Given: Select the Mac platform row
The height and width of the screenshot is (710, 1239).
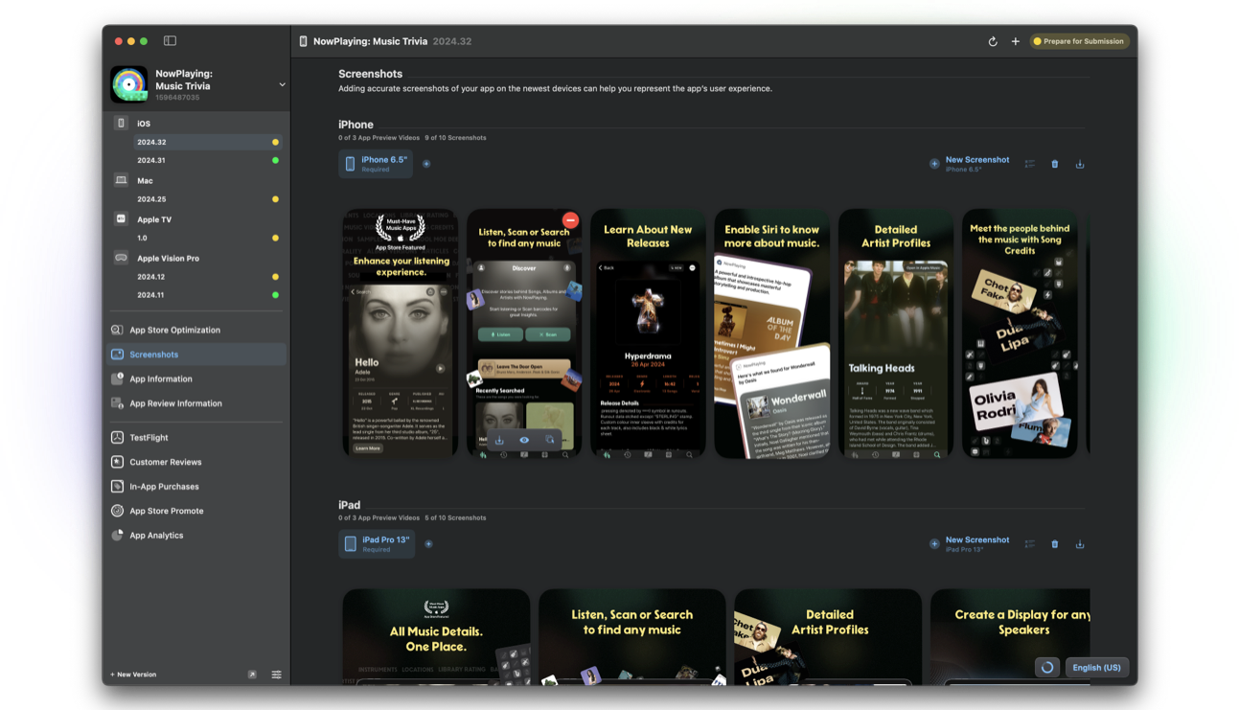Looking at the screenshot, I should 196,180.
